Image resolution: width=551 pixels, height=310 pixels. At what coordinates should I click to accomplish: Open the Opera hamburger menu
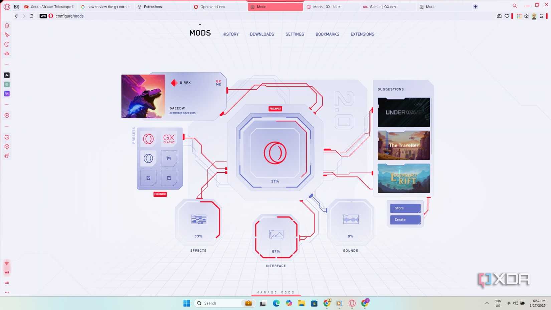pos(543,16)
